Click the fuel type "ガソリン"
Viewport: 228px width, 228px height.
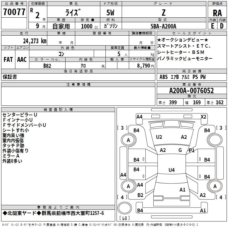(111, 26)
